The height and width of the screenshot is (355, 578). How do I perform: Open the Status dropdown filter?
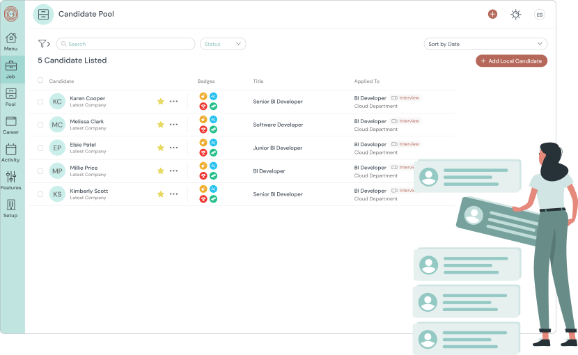[223, 44]
